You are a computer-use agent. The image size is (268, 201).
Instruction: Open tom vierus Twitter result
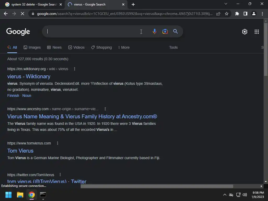coord(47,181)
